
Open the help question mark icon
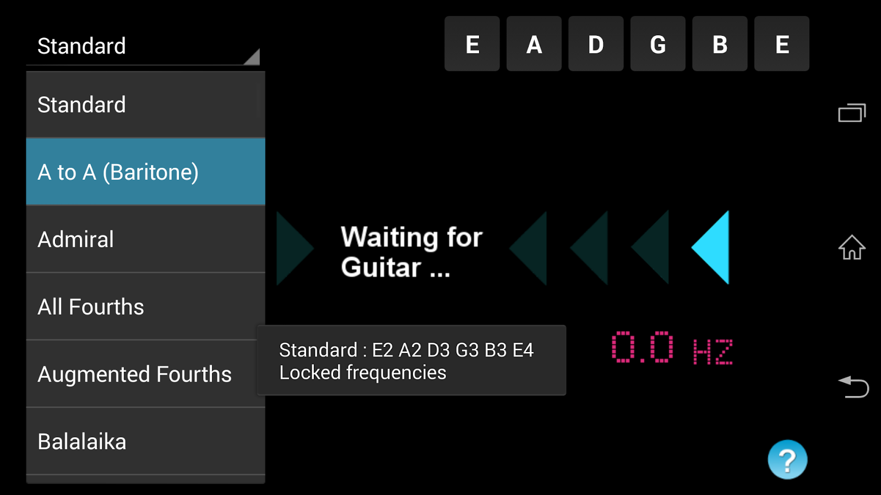click(x=786, y=459)
